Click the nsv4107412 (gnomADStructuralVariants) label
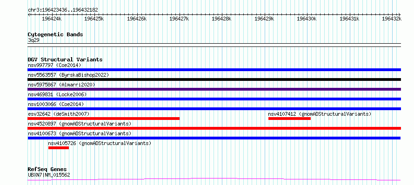The image size is (414, 185). (320, 114)
